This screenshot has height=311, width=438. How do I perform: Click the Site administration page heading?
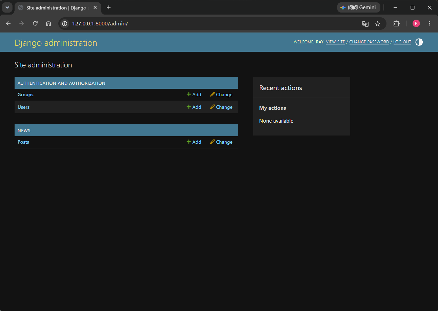(43, 65)
